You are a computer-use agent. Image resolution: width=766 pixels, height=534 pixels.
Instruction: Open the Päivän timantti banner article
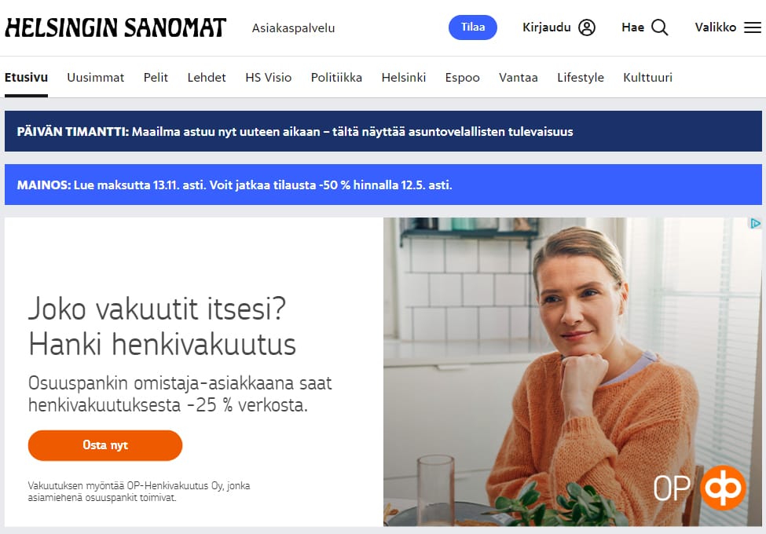[x=383, y=131]
